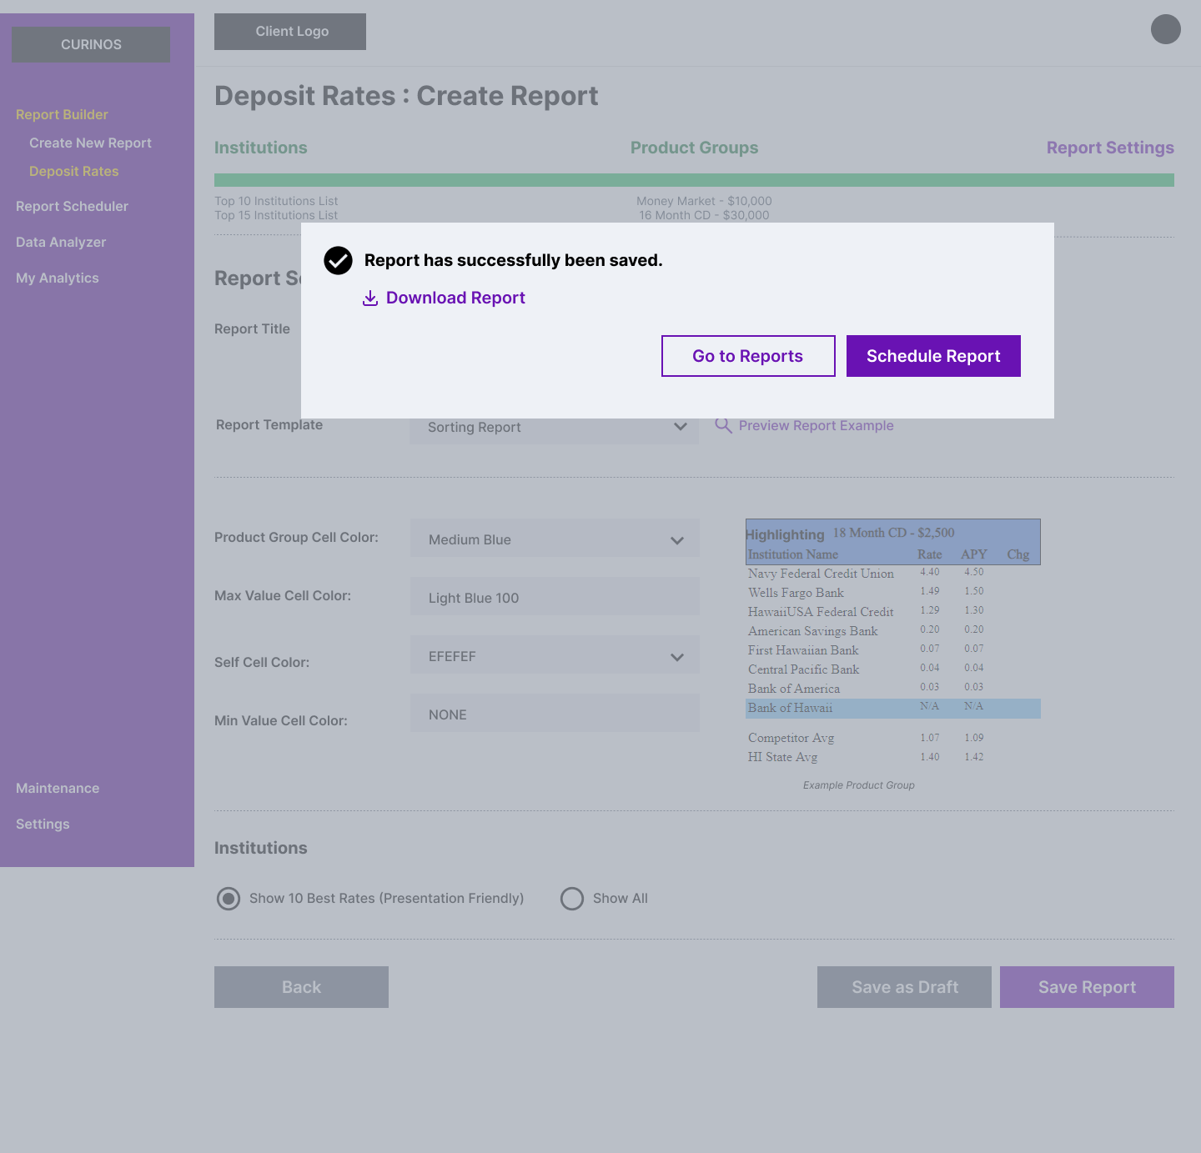
Task: Expand Product Group Cell Color dropdown
Action: [x=555, y=539]
